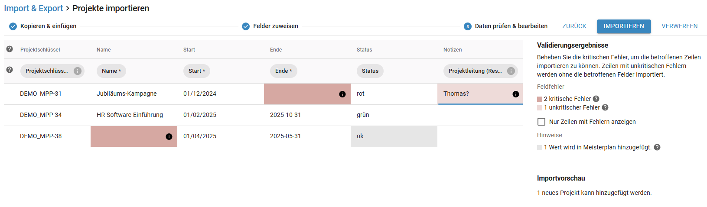Click help icon in header row

tap(10, 49)
